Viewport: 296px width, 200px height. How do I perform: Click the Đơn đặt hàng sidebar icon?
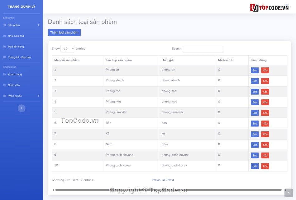tap(5, 47)
